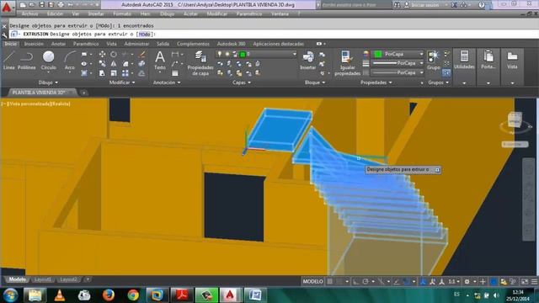Open the Edición menu
The image size is (539, 303).
55,13
